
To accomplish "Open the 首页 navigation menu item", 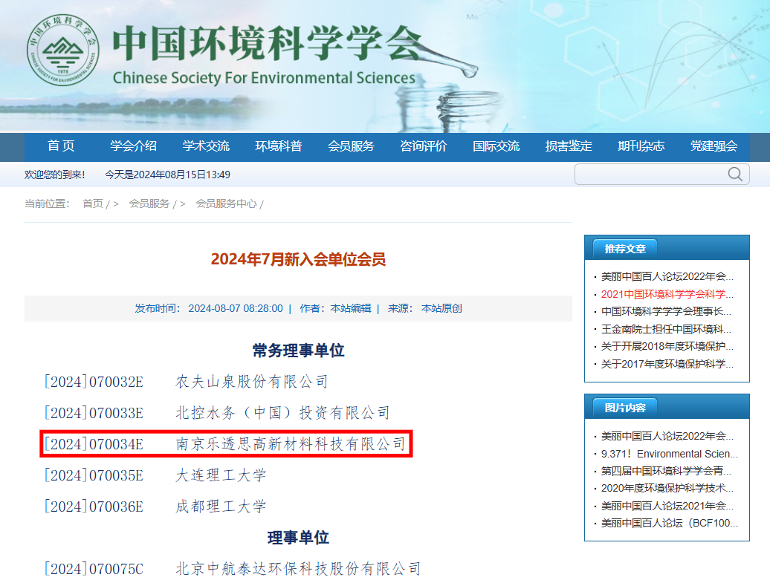I will coord(61,146).
